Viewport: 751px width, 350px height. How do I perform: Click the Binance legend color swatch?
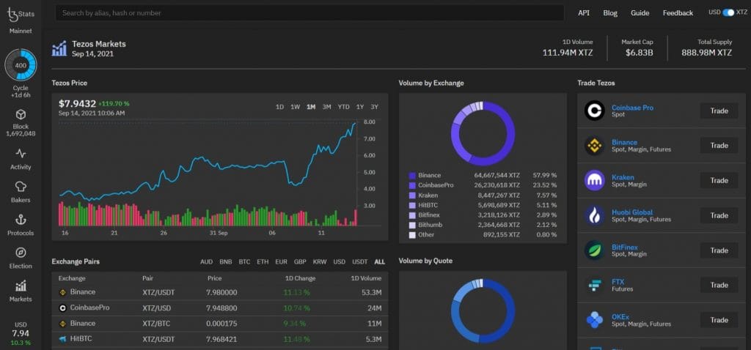pos(412,176)
